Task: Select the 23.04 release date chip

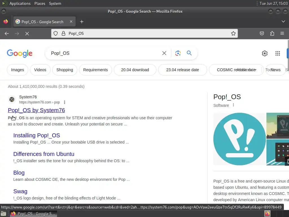Action: coord(183,70)
